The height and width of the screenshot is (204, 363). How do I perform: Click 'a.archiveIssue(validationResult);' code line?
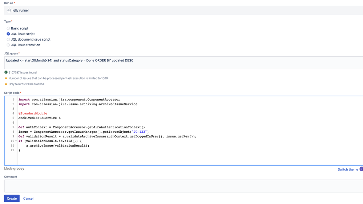pos(57,146)
